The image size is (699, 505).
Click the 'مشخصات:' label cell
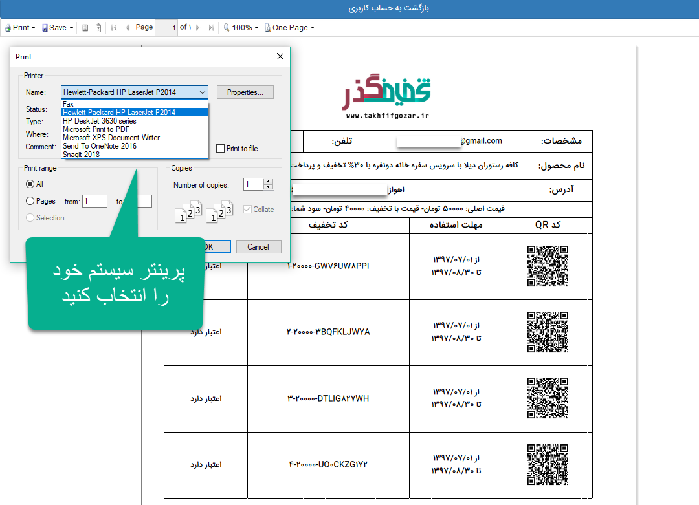click(x=561, y=141)
